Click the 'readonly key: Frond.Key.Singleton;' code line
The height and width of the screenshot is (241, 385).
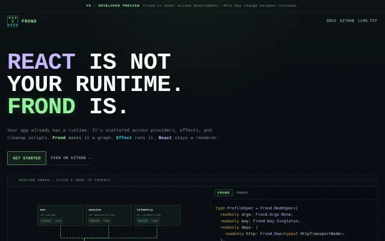coord(260,221)
